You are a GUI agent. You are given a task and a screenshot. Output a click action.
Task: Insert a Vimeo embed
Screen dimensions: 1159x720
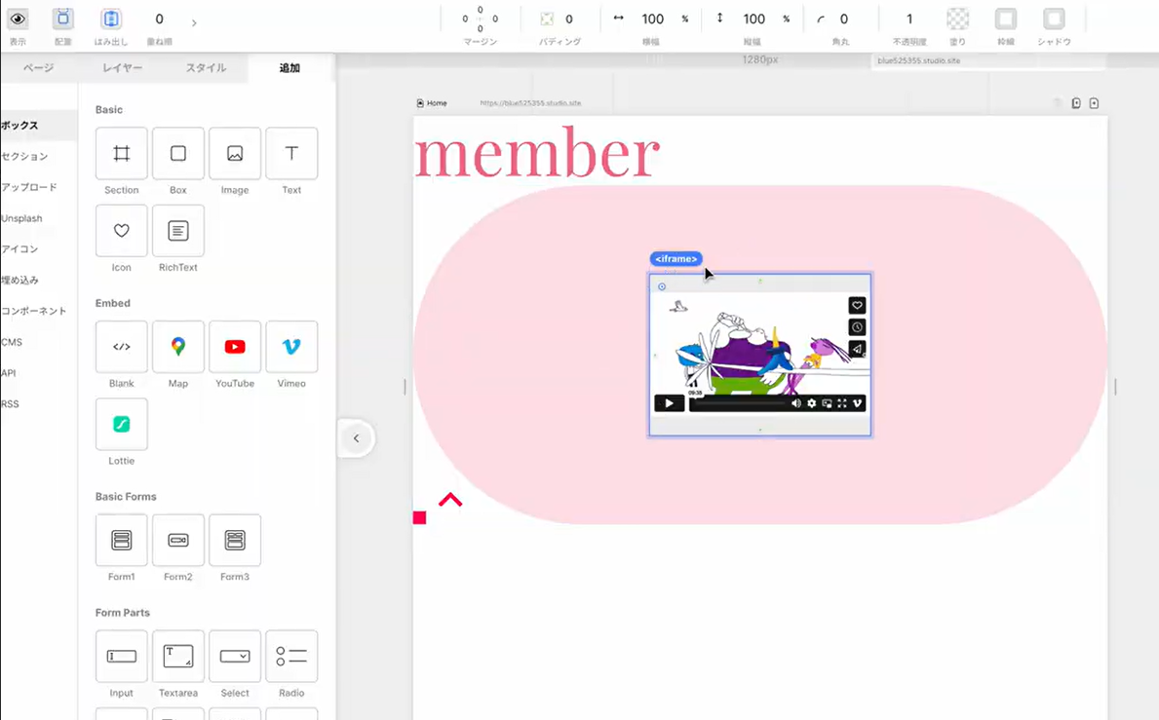coord(292,346)
